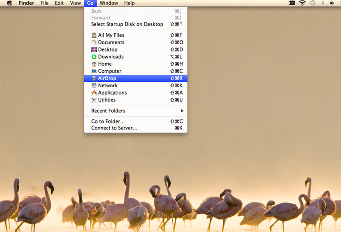Choose Connect to Server…
The image size is (341, 232).
coord(136,128)
